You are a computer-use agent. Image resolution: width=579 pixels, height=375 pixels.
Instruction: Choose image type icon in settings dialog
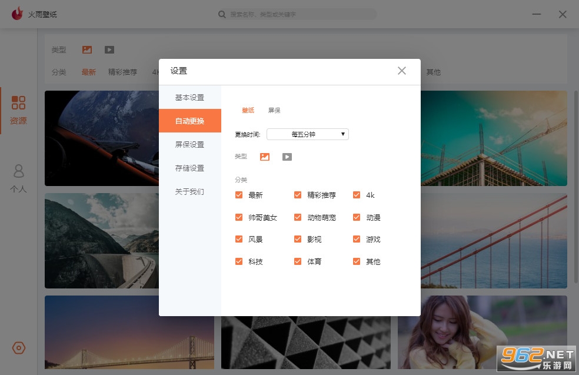(x=265, y=157)
